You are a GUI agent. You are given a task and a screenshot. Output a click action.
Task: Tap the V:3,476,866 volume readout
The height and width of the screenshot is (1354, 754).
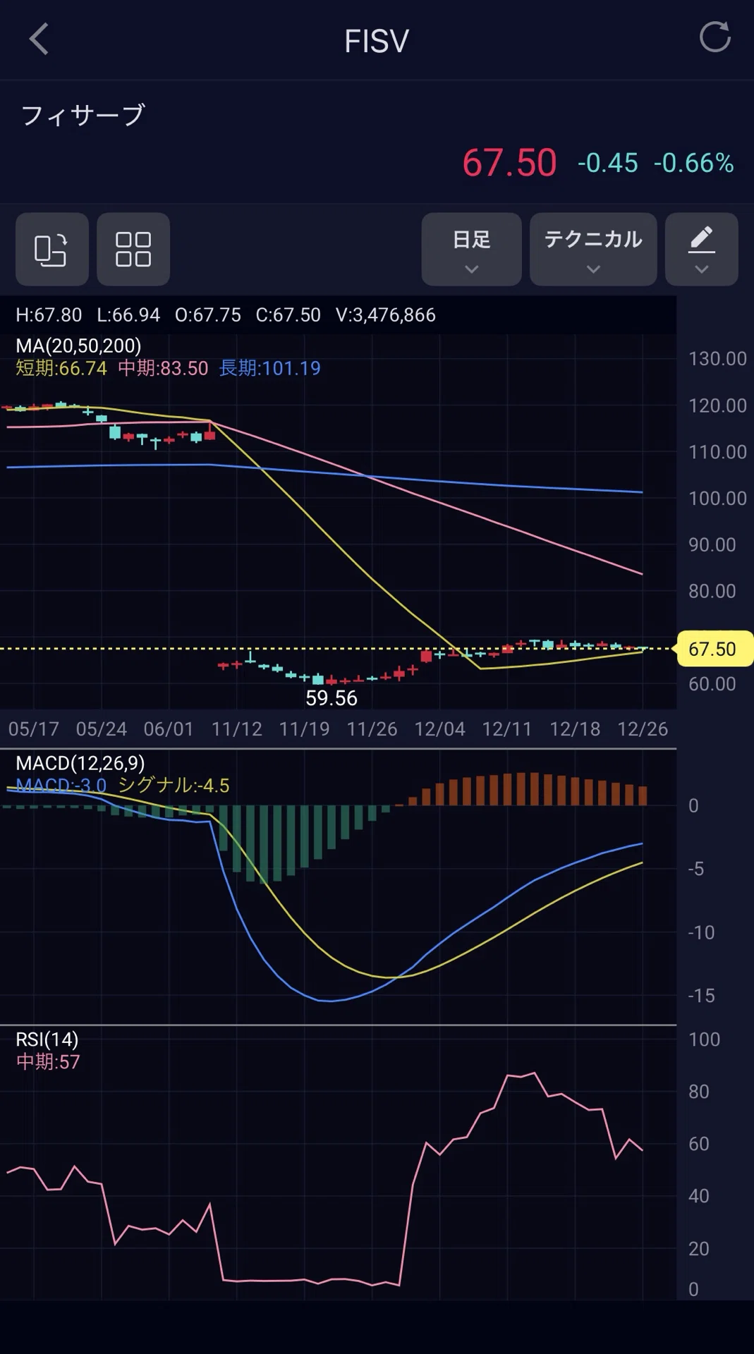(x=386, y=315)
